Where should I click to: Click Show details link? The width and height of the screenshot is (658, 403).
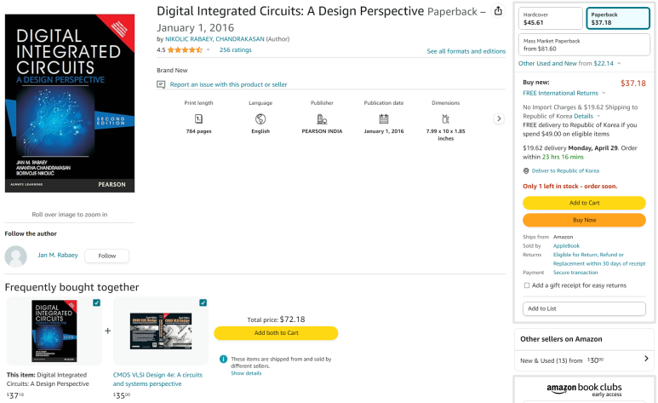point(246,373)
